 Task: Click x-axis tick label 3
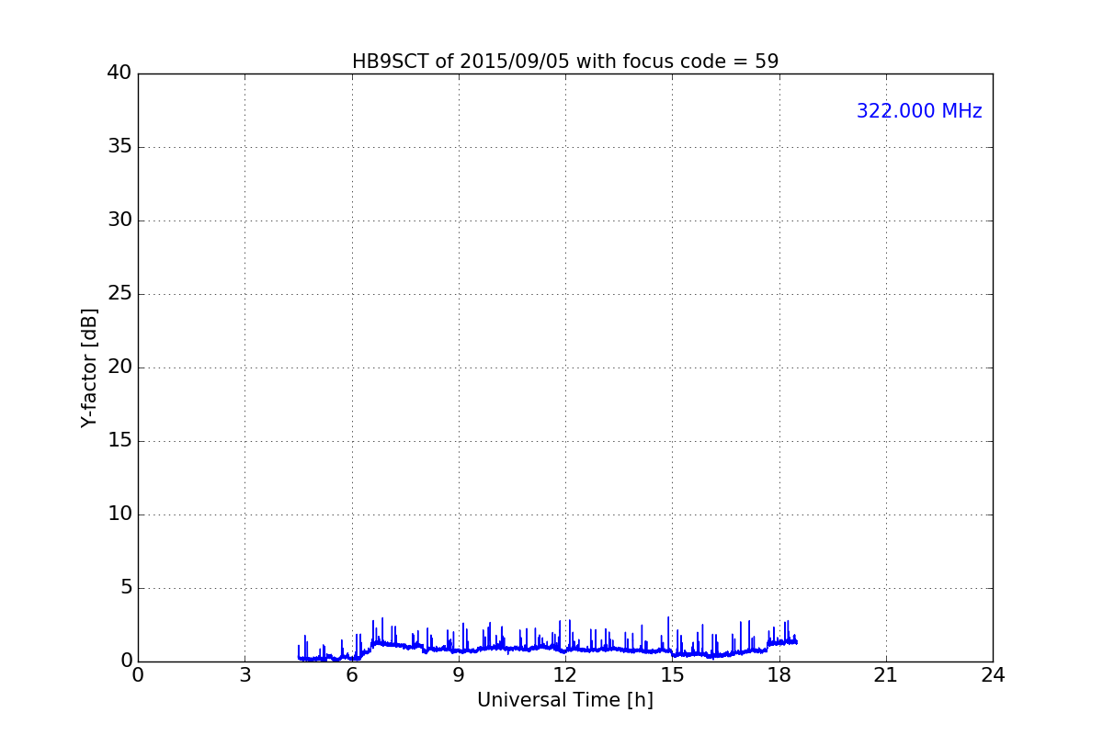tap(244, 675)
